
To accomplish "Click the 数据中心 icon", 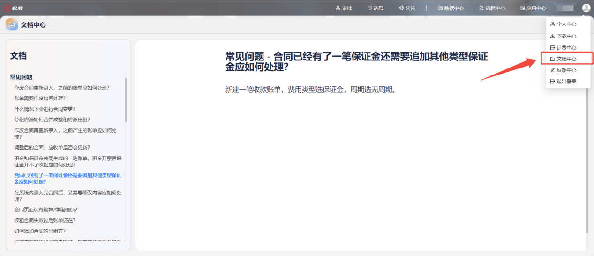I will pos(440,8).
